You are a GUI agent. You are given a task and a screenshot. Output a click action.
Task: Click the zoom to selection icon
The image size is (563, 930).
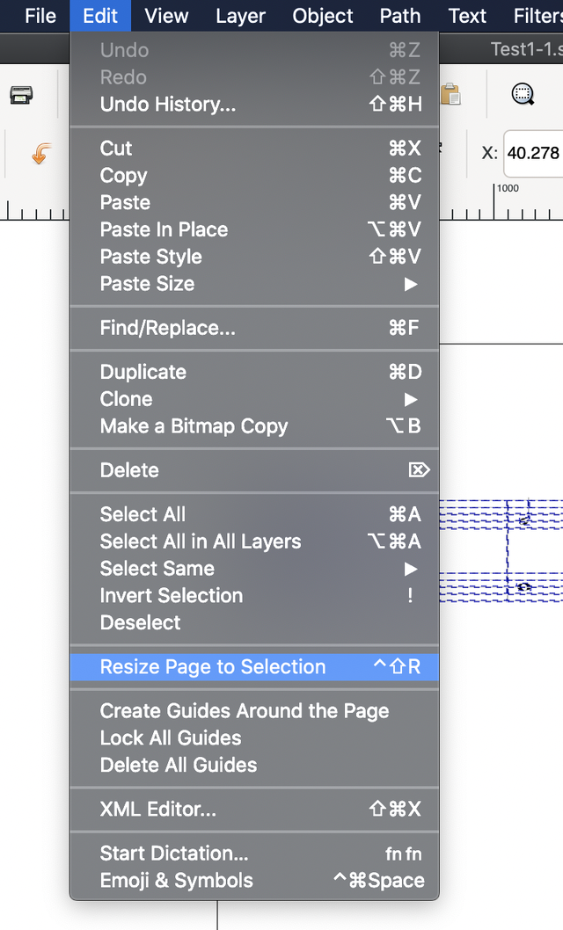point(523,94)
